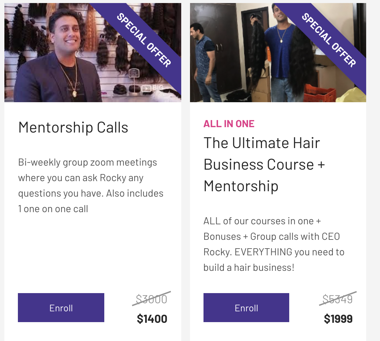Open the Mentorship Calls title
The image size is (380, 341).
(x=73, y=127)
